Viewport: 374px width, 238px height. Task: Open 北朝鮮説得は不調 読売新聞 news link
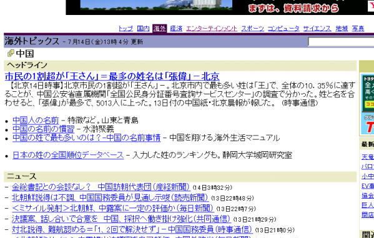[x=110, y=197]
